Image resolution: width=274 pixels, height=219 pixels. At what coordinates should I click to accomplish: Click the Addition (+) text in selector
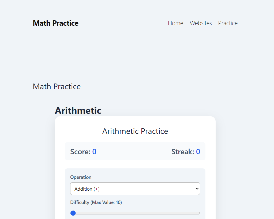click(x=87, y=189)
